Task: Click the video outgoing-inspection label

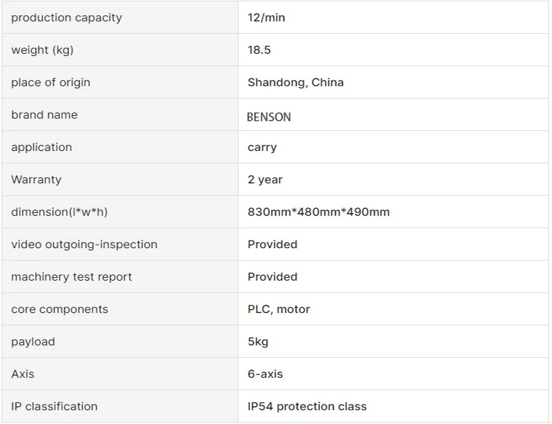Action: pyautogui.click(x=84, y=244)
